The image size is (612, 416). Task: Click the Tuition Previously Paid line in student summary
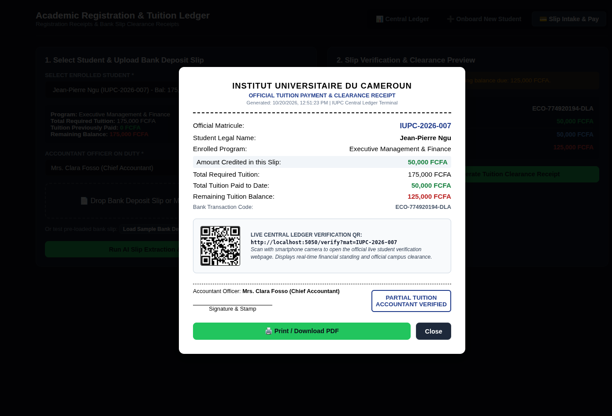96,128
